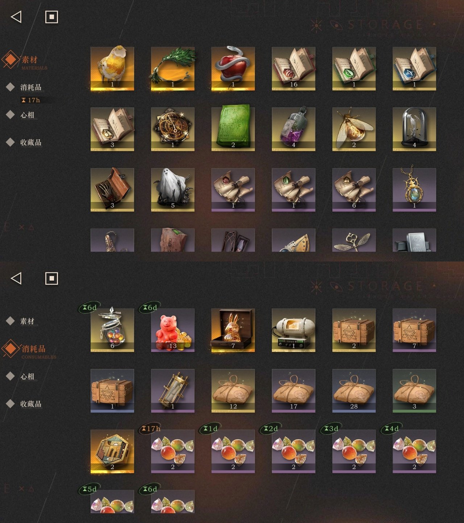The height and width of the screenshot is (523, 464).
Task: Select the hexagonal mosaic badge item
Action: (112, 451)
